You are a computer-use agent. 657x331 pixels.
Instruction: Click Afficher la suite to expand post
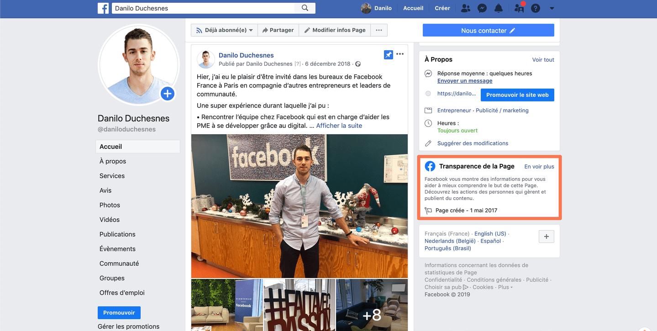(339, 126)
